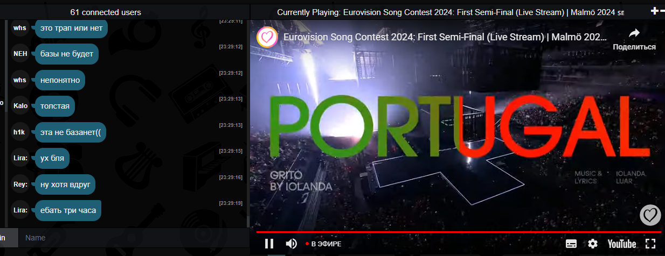Click username NEH in chat

pyautogui.click(x=20, y=54)
